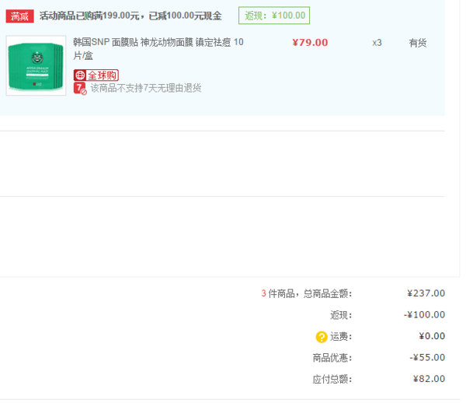Click the -¥55.00 product discount value

[x=427, y=358]
